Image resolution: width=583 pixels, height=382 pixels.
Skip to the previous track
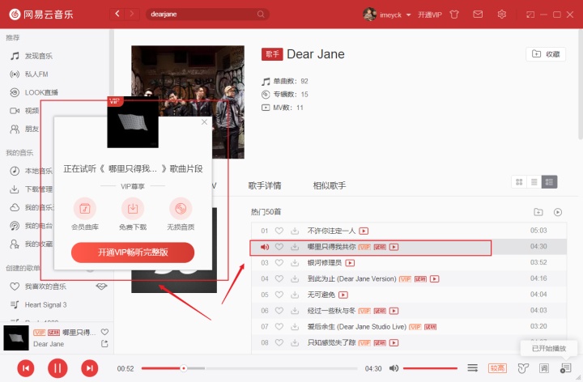pos(26,368)
